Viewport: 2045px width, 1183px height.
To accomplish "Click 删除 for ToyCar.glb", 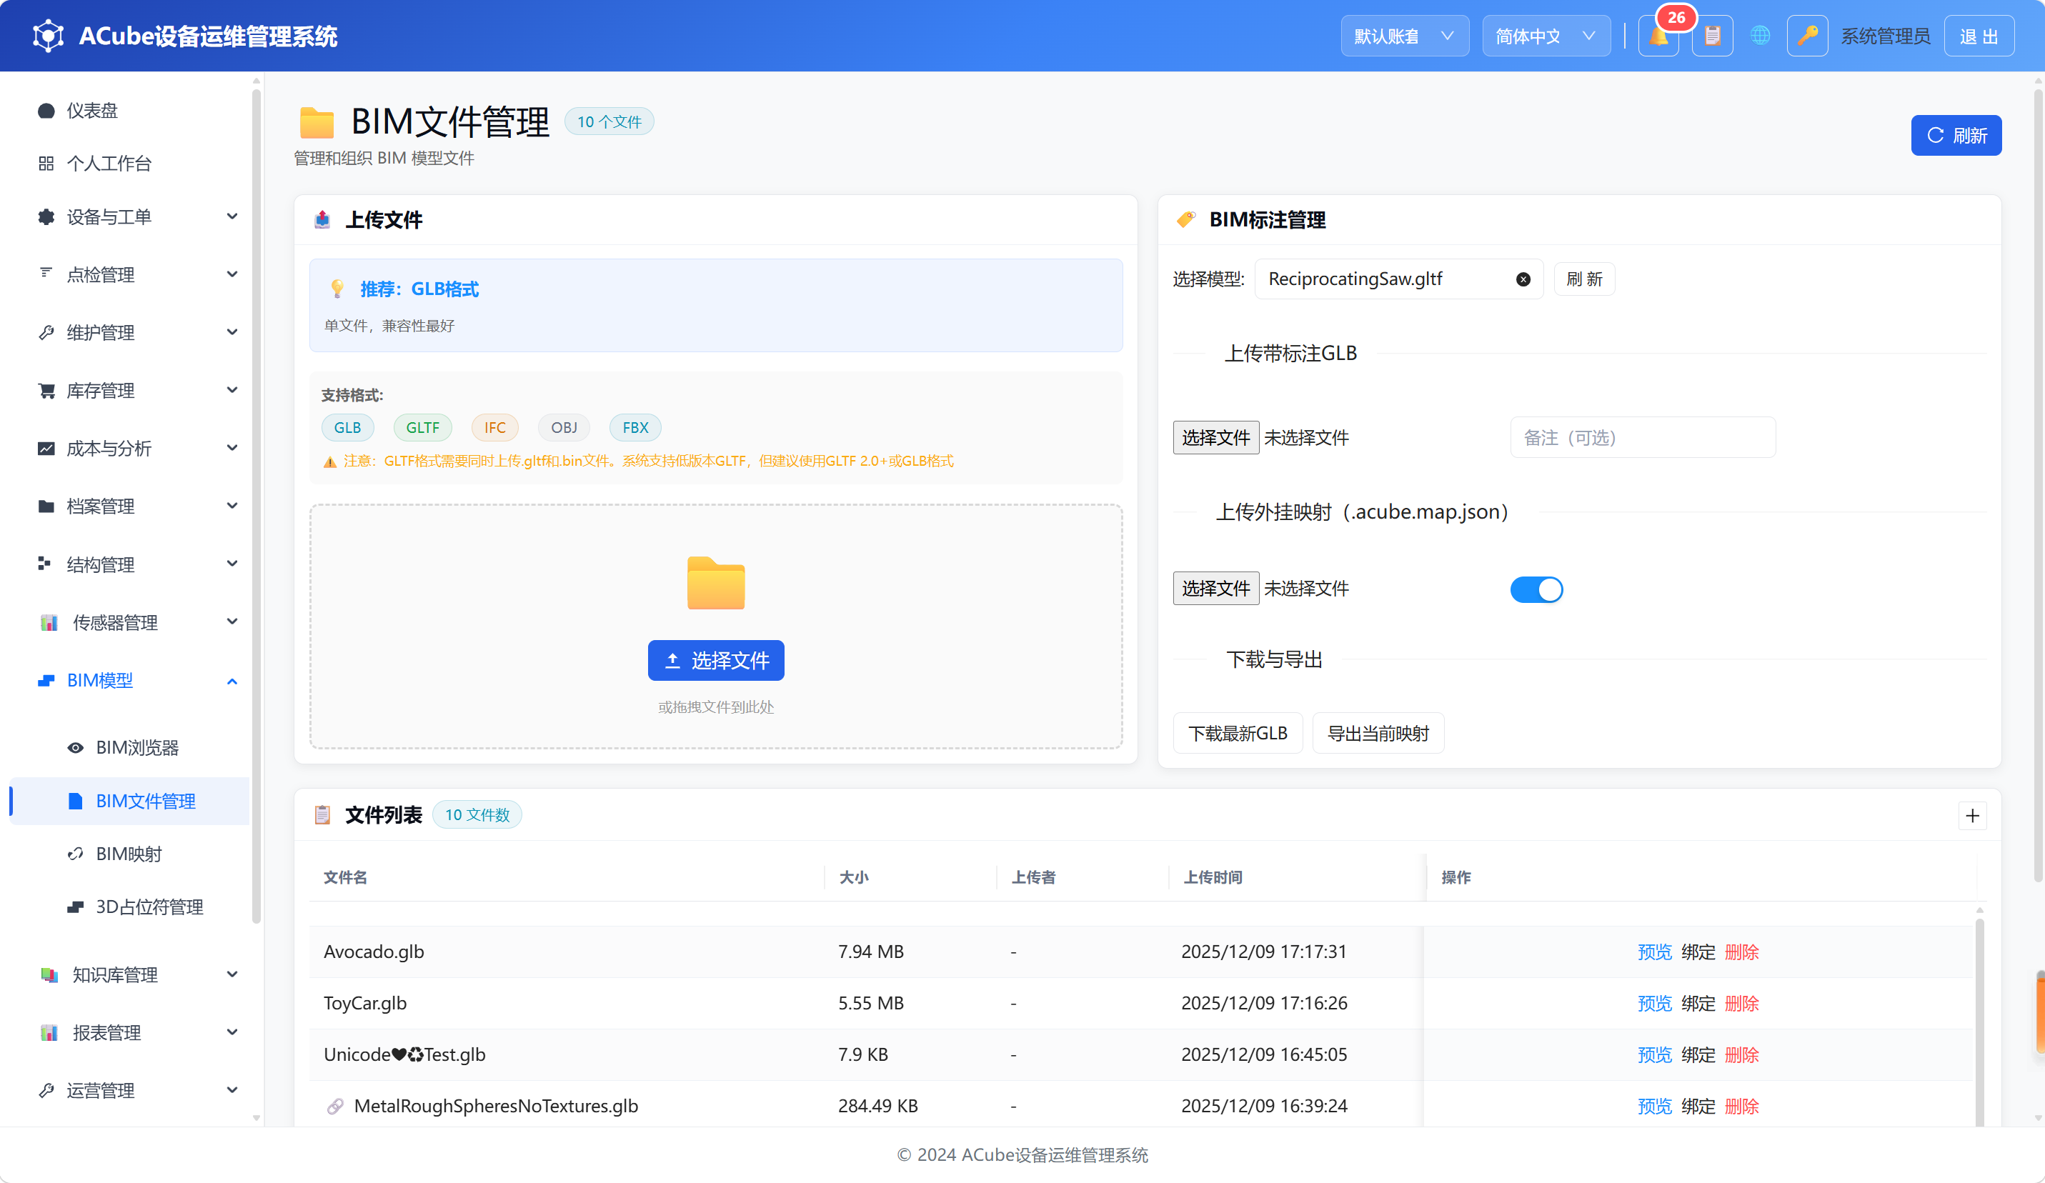I will point(1741,1004).
